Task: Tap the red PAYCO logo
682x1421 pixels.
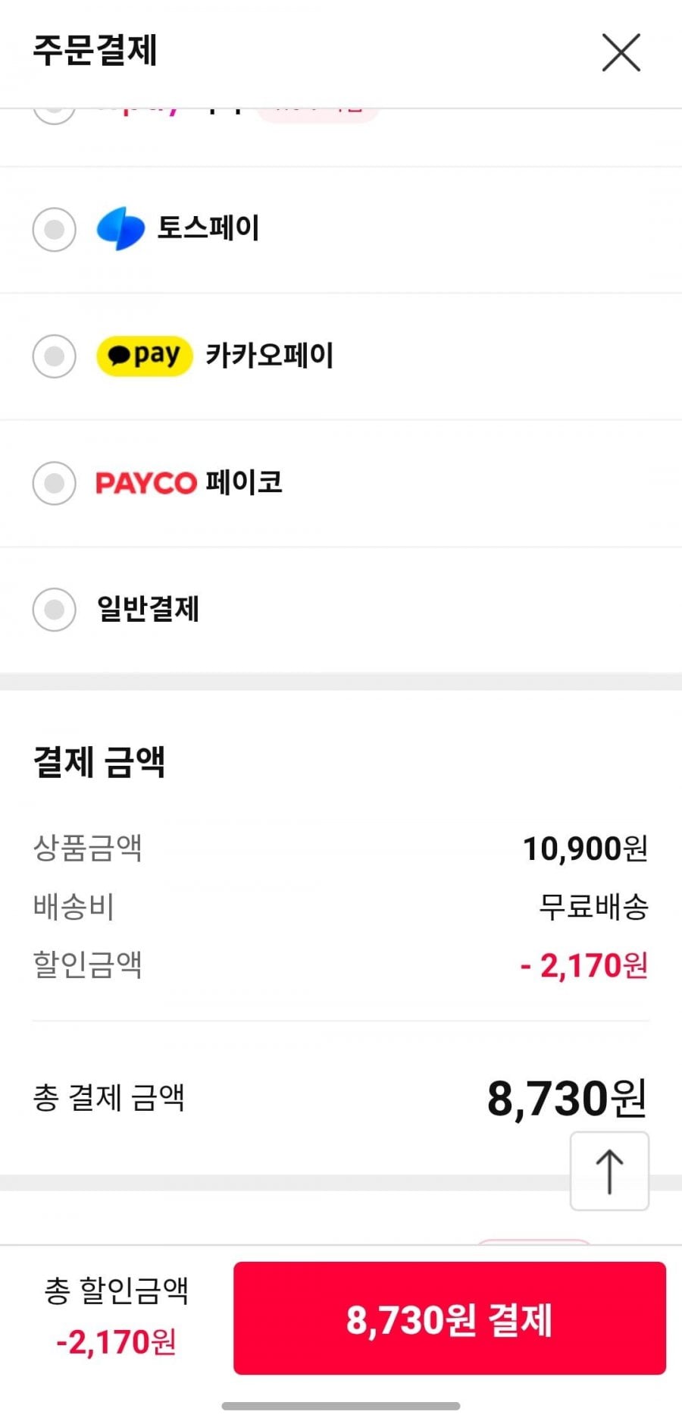Action: pos(145,483)
